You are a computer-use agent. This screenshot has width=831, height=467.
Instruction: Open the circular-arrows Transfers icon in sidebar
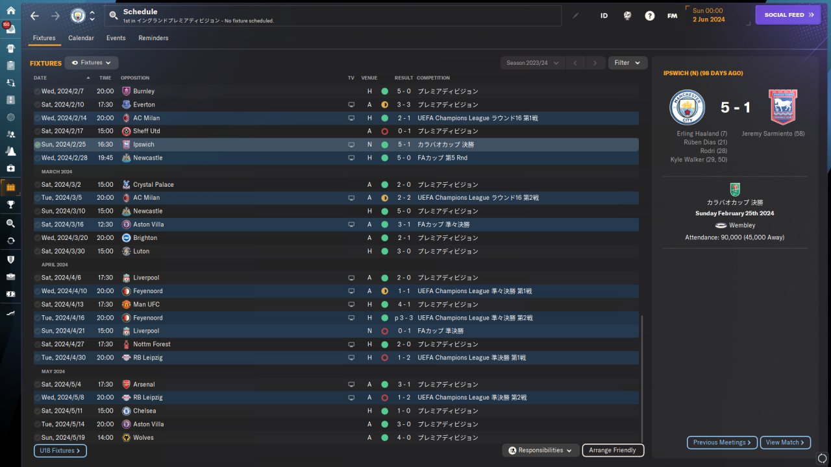[10, 241]
